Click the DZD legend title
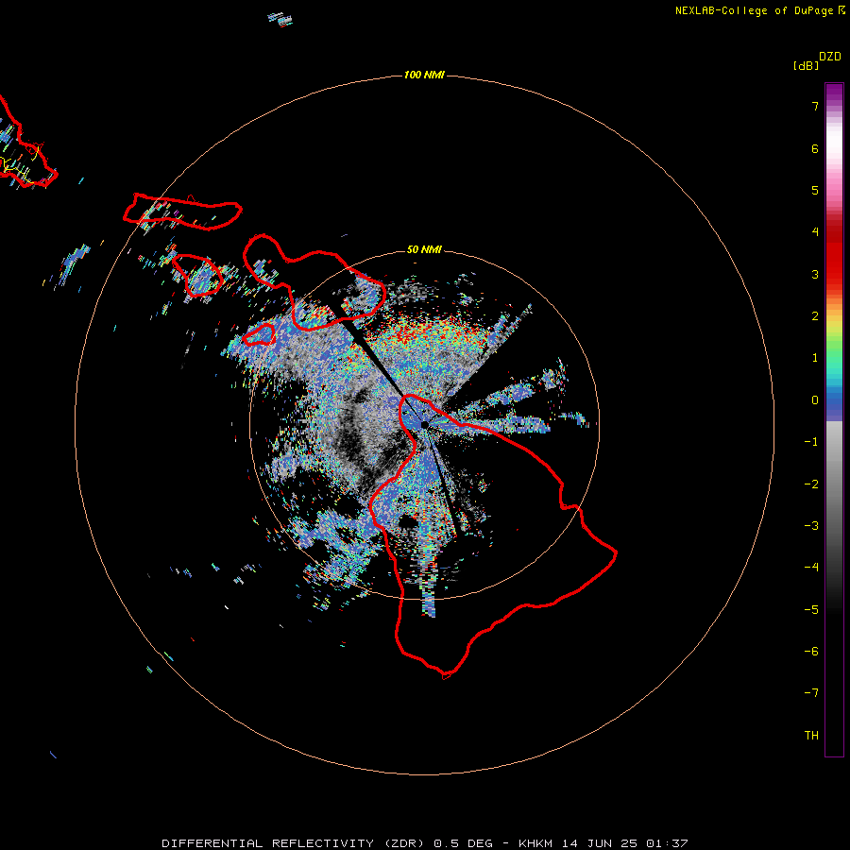Image resolution: width=850 pixels, height=850 pixels. click(830, 57)
